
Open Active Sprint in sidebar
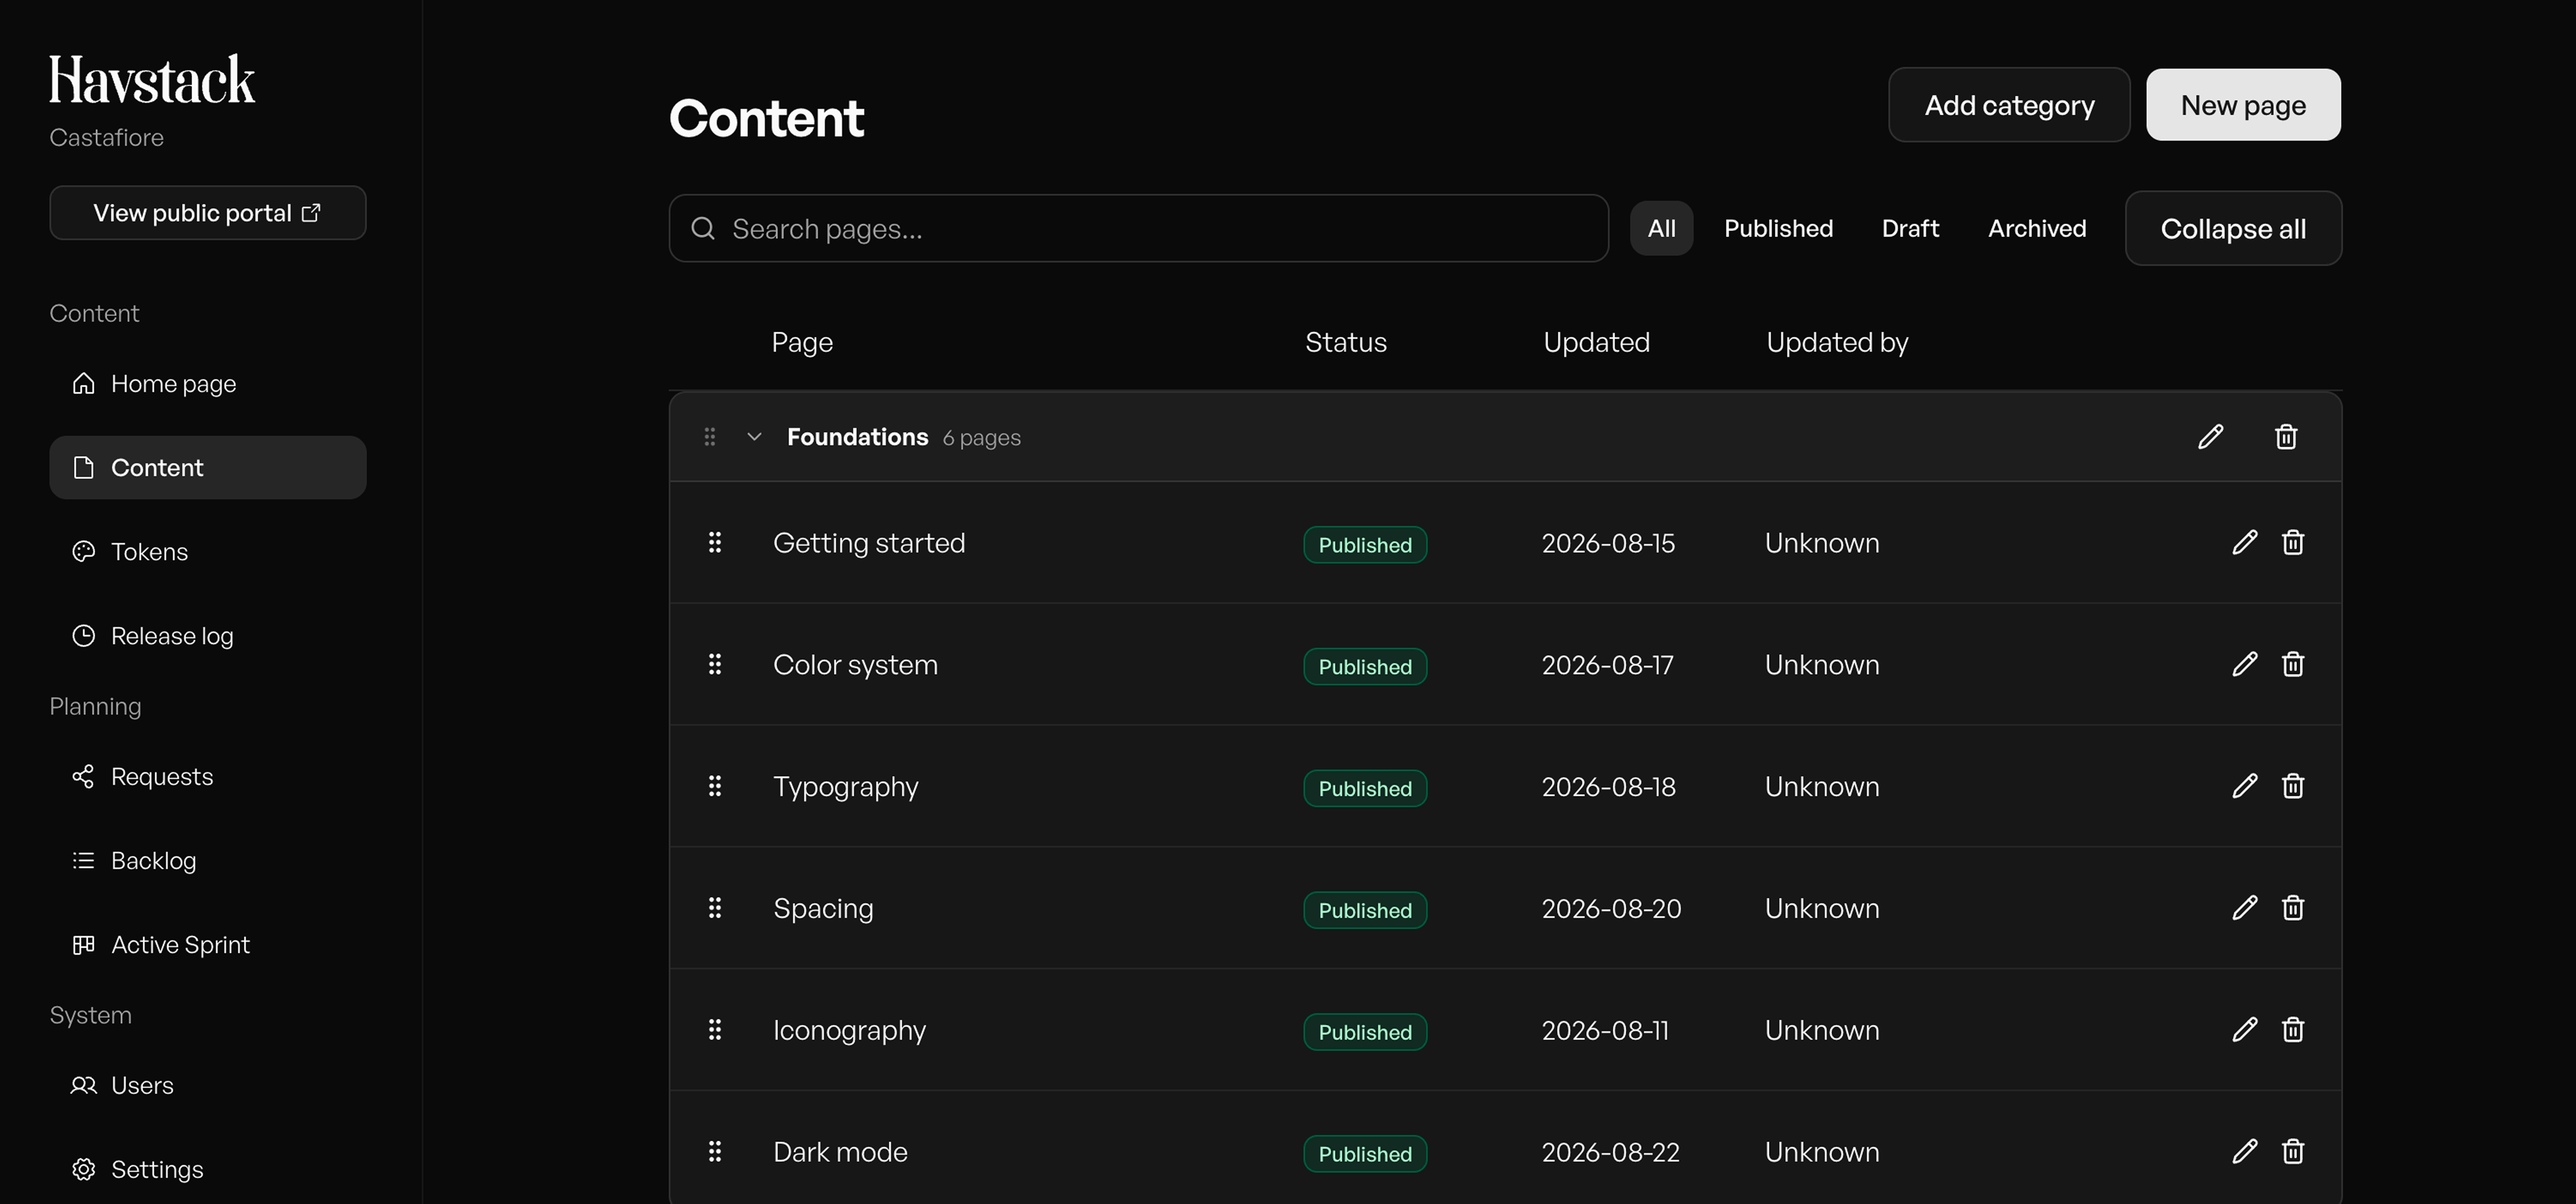208,945
